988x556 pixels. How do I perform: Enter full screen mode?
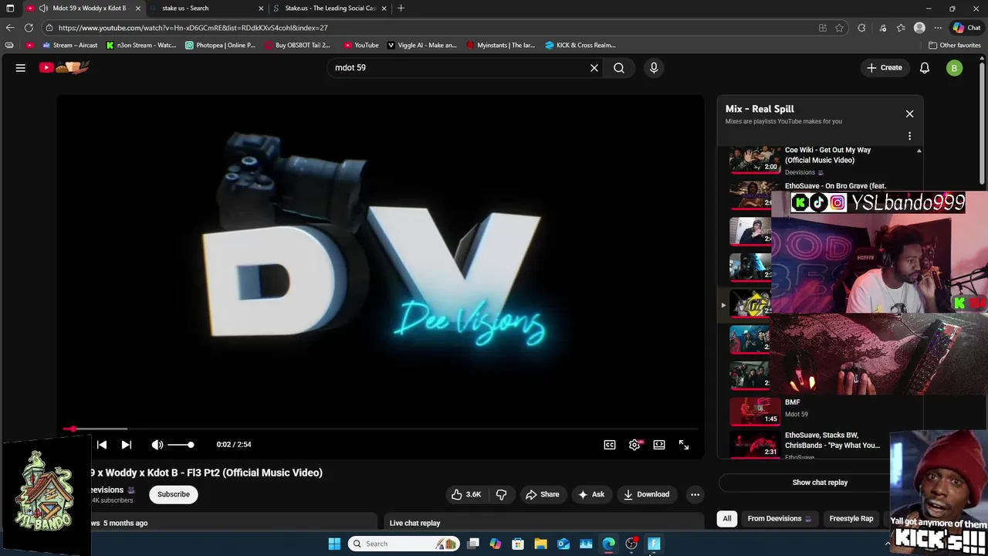click(x=684, y=445)
